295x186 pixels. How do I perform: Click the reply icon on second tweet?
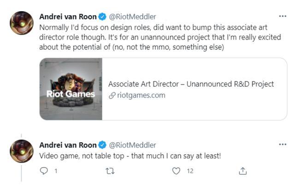(x=44, y=171)
